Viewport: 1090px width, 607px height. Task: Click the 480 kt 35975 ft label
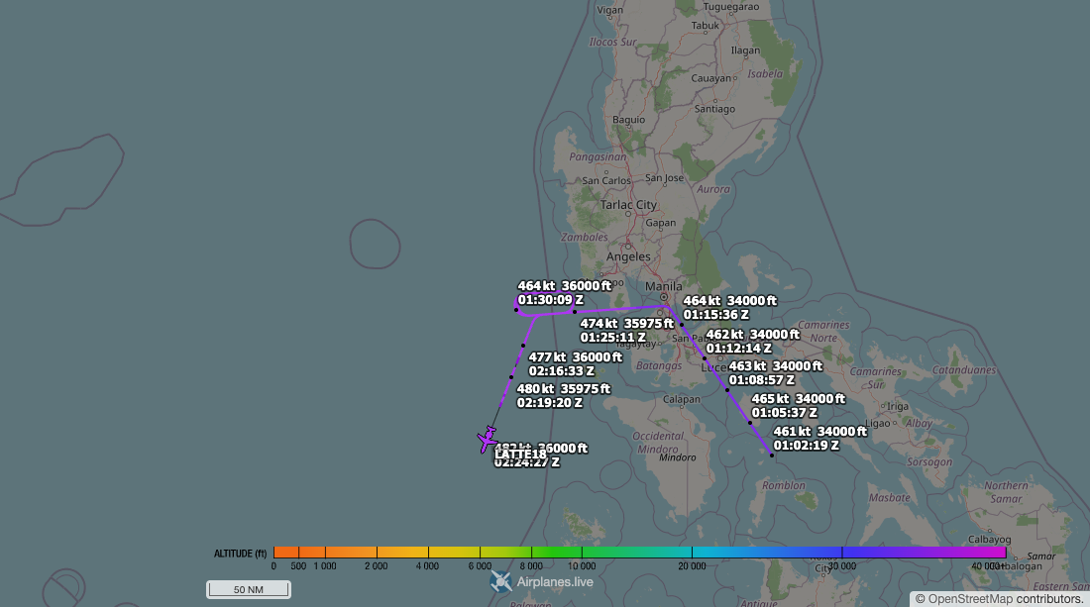[x=564, y=389]
